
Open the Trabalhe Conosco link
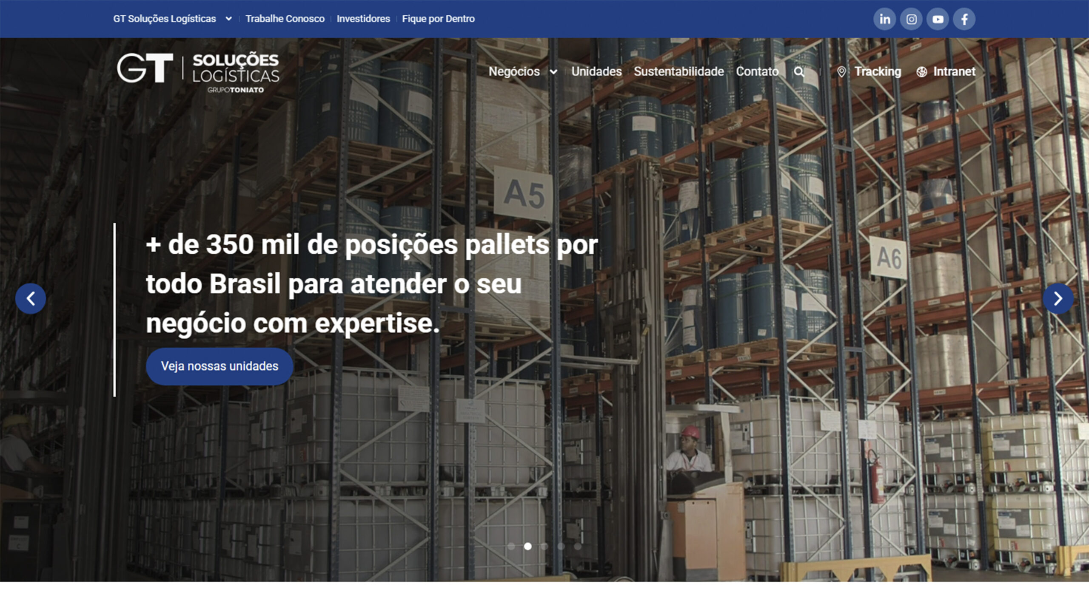(285, 19)
